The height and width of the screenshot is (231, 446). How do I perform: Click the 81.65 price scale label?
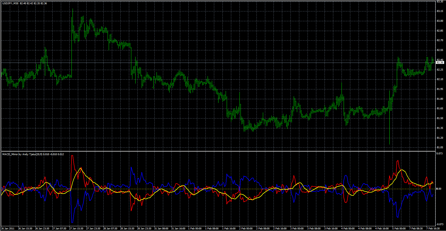440,108
